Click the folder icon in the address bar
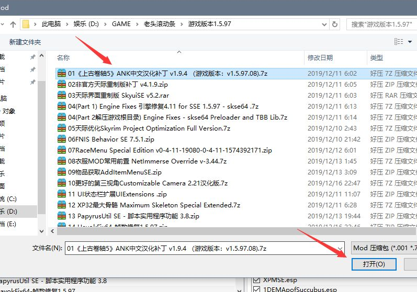 click(26, 24)
